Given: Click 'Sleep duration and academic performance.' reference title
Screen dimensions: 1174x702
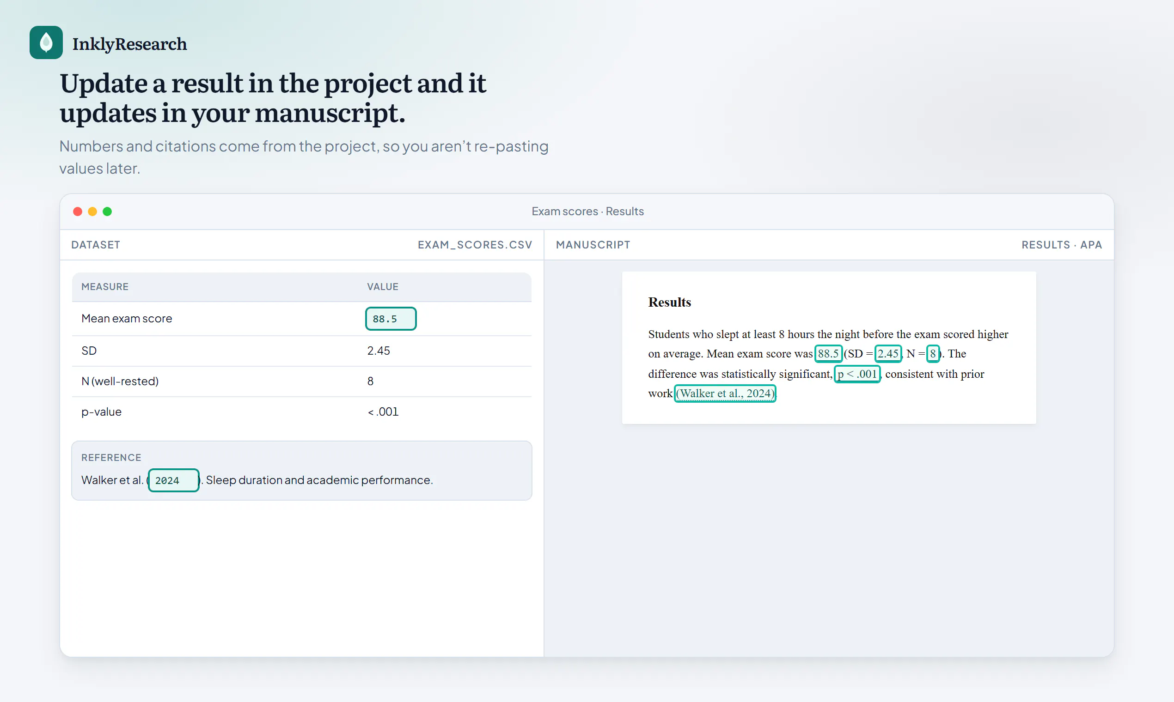Looking at the screenshot, I should (319, 480).
